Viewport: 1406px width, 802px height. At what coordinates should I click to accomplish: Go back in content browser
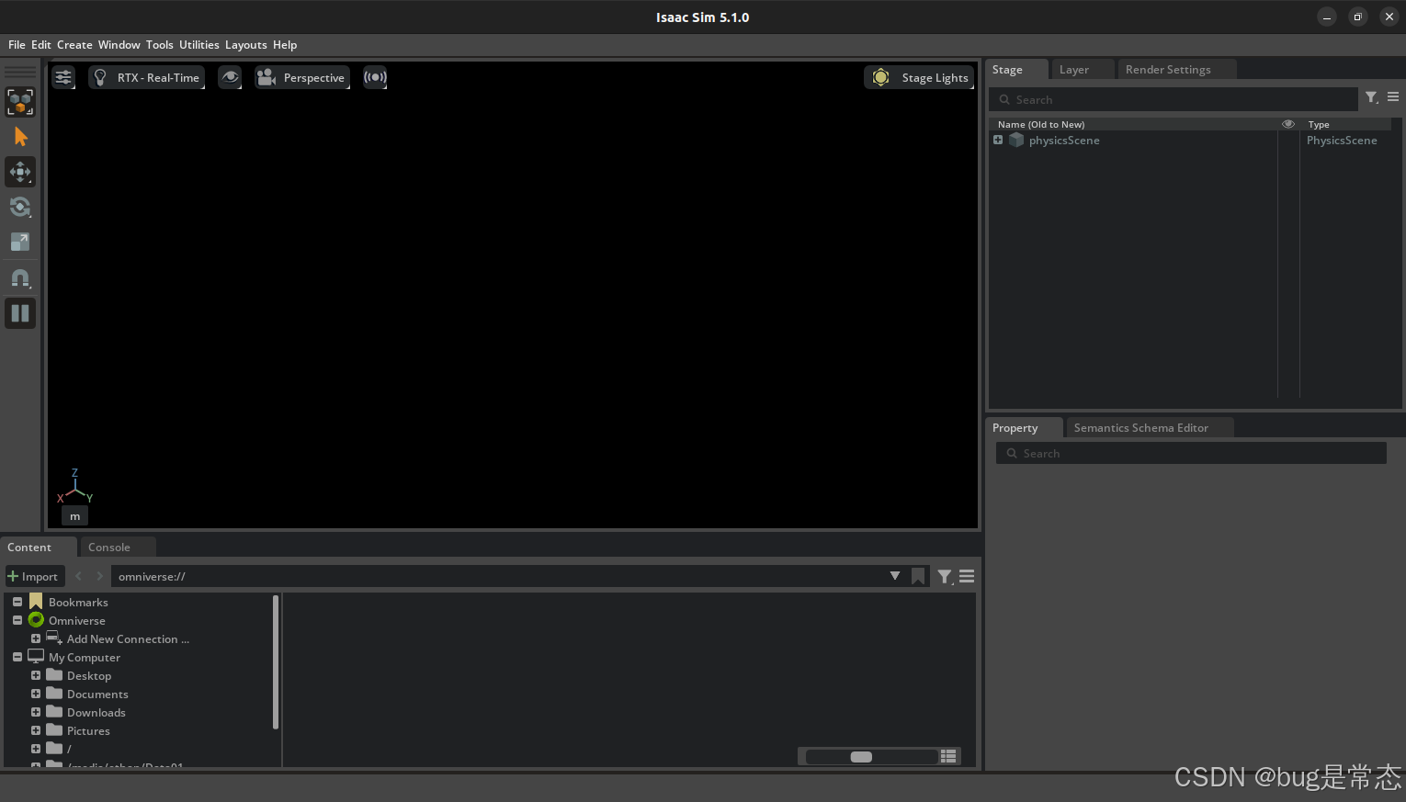point(78,576)
